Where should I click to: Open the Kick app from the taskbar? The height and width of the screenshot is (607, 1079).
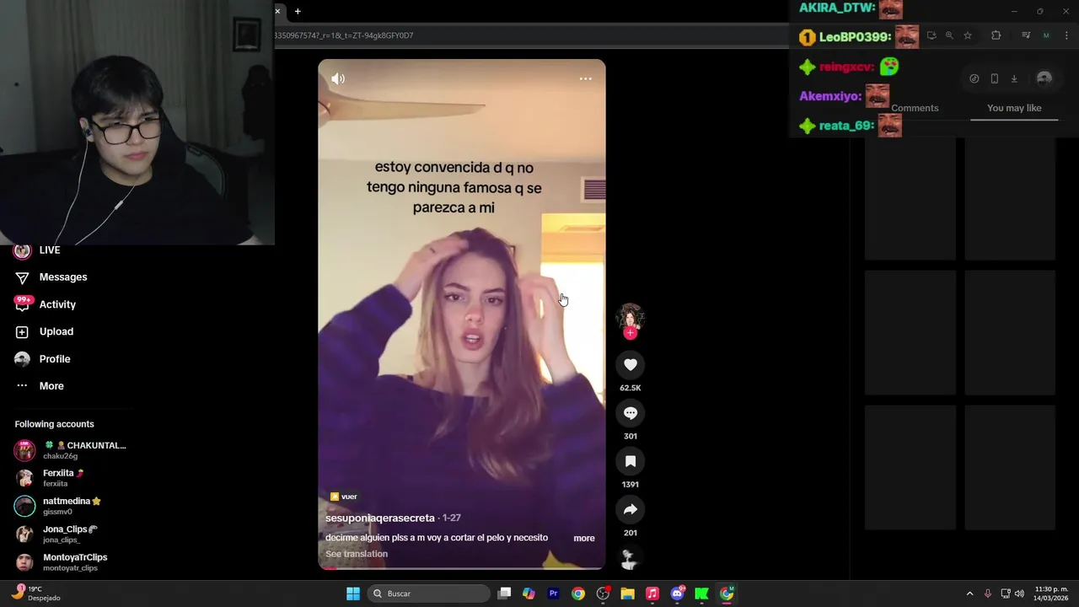pyautogui.click(x=701, y=594)
